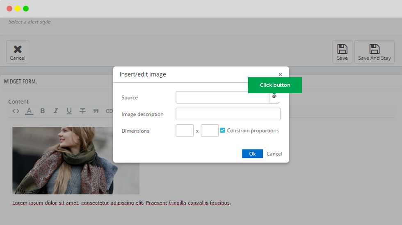Click the Save And Stay button
This screenshot has width=402, height=225.
coord(374,52)
